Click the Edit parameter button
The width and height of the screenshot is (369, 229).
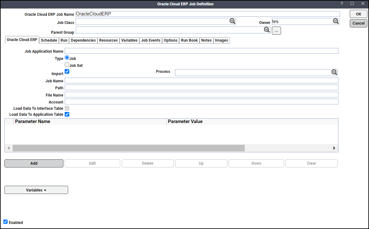coord(92,163)
